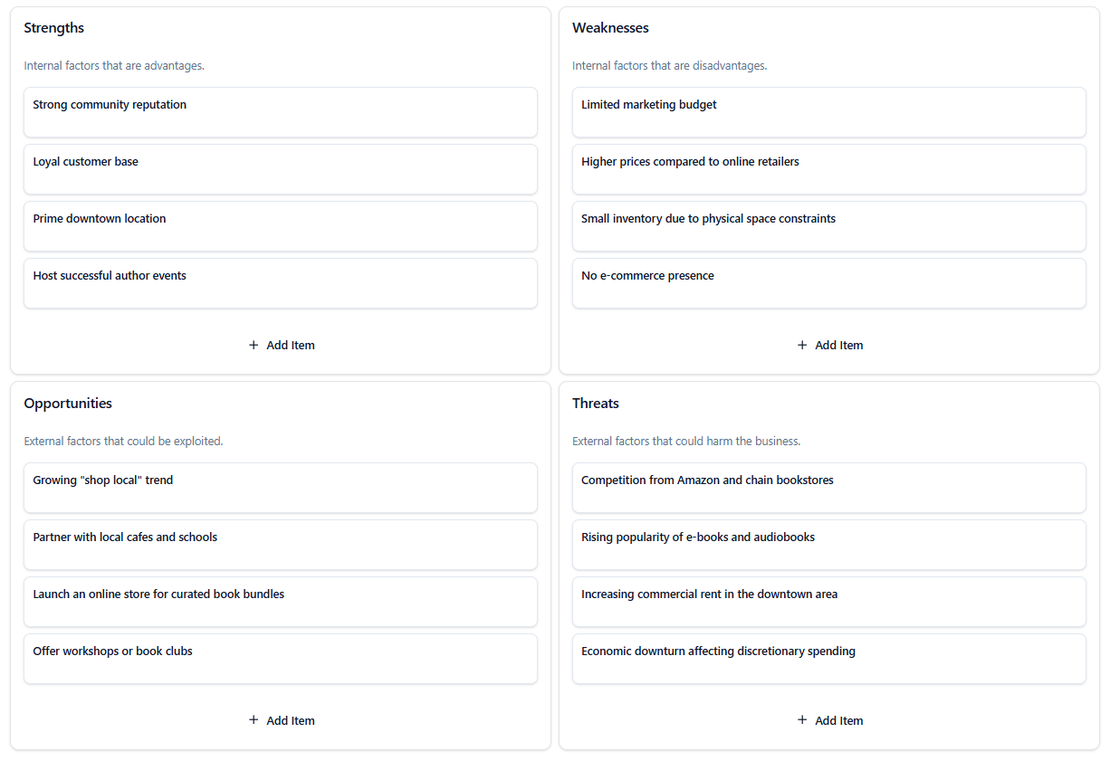
Task: Click the plus icon in Weaknesses panel
Action: pos(802,345)
